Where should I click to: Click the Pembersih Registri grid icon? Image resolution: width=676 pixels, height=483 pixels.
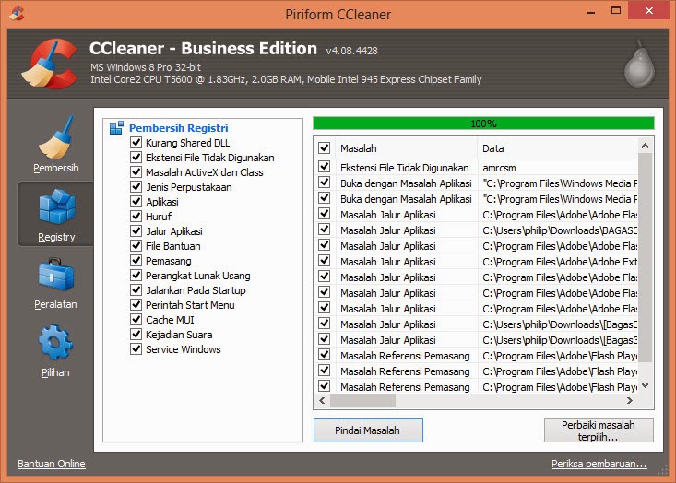(116, 128)
